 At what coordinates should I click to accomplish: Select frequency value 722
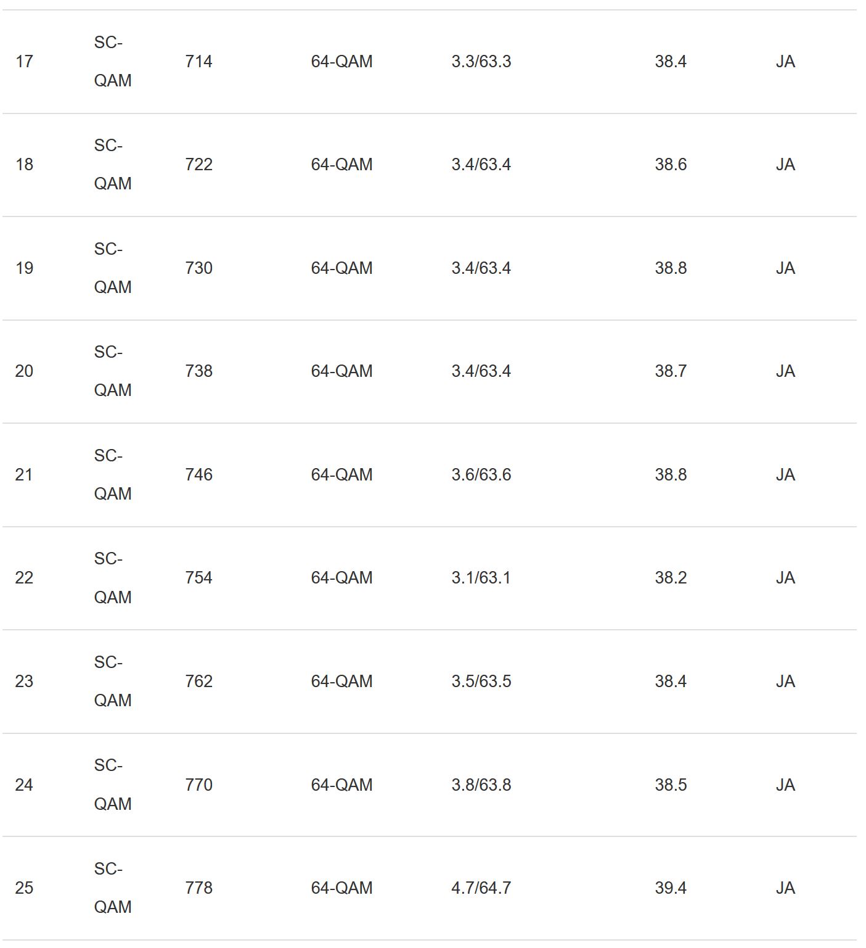[x=198, y=165]
